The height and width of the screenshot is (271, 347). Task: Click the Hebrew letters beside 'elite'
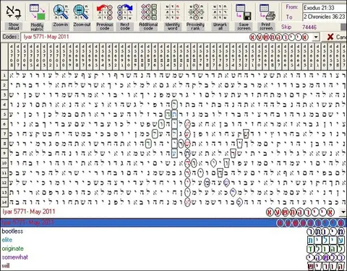pyautogui.click(x=325, y=240)
